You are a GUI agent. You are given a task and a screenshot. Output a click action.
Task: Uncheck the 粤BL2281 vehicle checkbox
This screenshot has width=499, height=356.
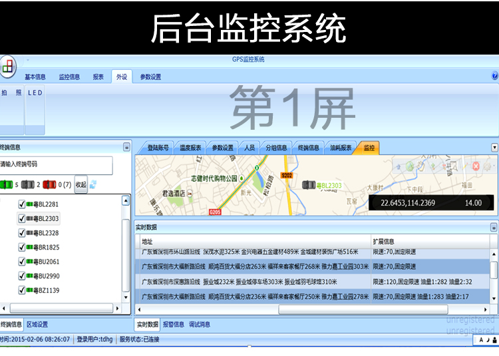coord(22,204)
